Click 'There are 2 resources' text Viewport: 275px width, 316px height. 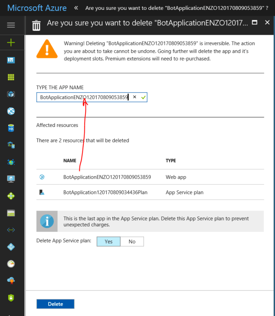pos(82,141)
